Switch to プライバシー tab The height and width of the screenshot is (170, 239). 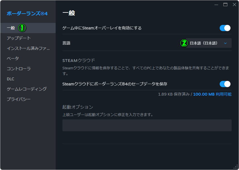point(28,99)
